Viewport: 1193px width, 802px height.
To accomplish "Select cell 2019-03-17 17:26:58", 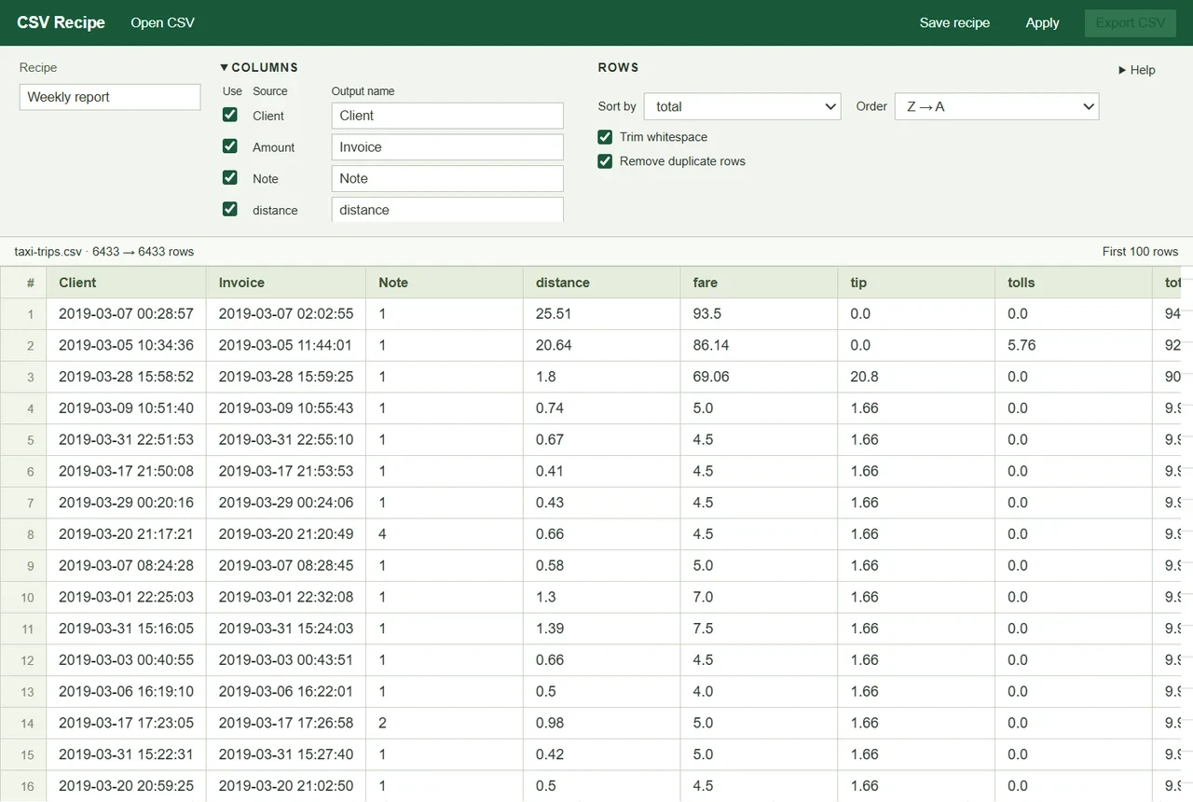I will 286,723.
